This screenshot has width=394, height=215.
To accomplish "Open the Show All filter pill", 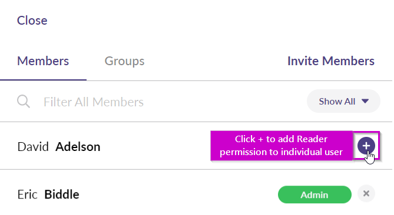I will (343, 101).
